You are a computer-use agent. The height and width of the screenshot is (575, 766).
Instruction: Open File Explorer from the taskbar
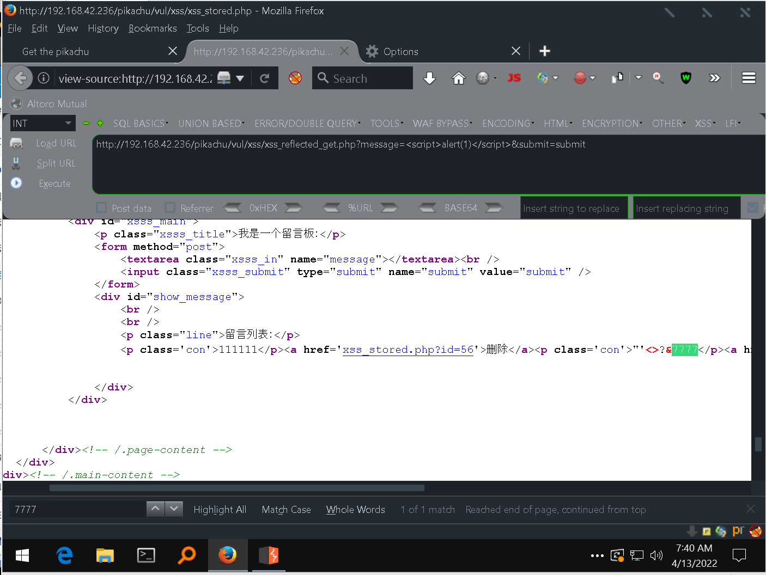pyautogui.click(x=105, y=555)
